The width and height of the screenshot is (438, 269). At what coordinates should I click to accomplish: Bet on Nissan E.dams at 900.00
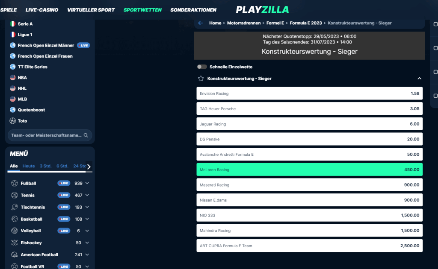click(x=310, y=200)
